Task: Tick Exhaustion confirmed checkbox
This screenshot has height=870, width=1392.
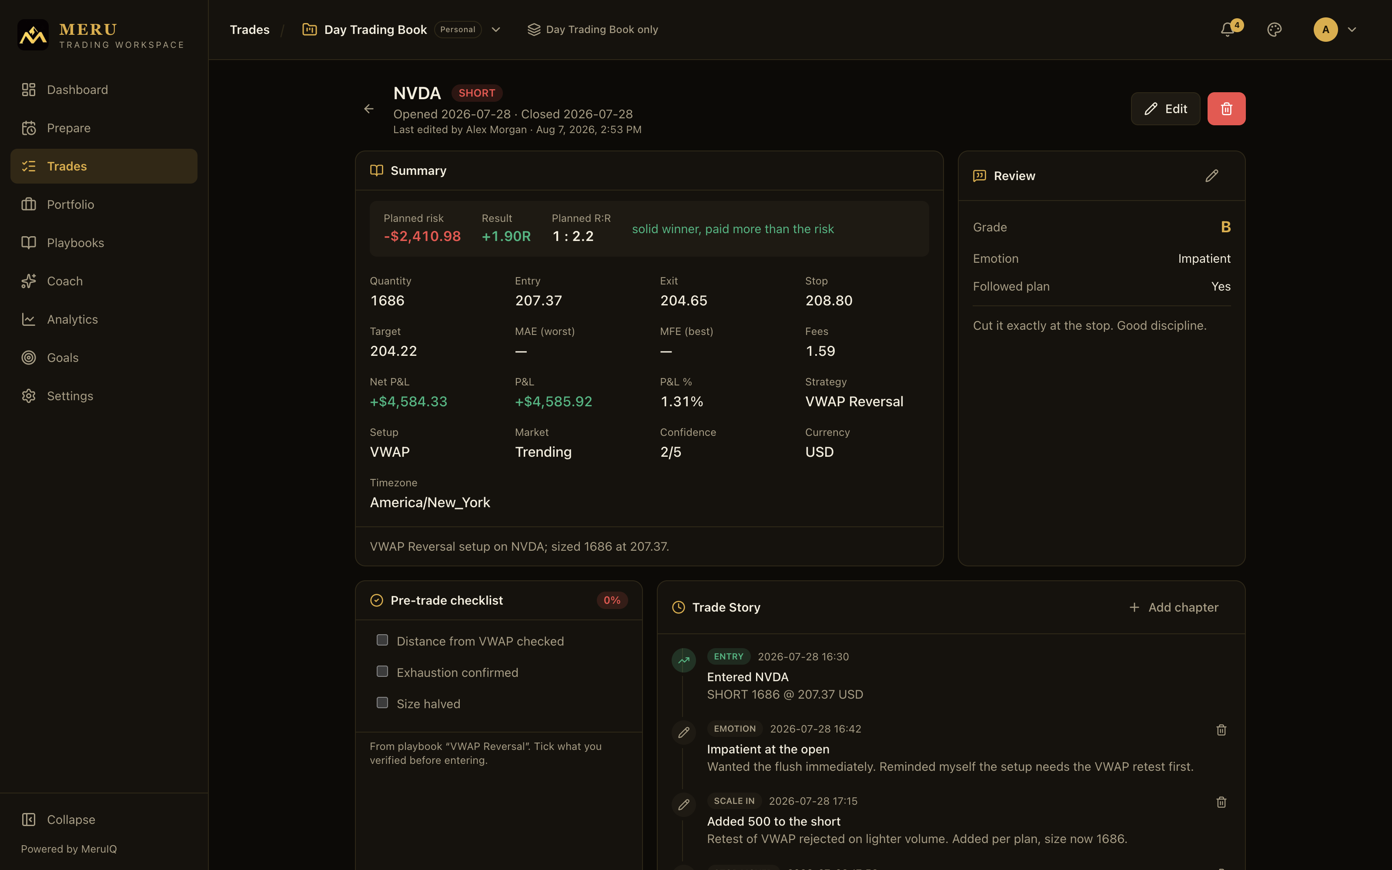Action: 382,671
